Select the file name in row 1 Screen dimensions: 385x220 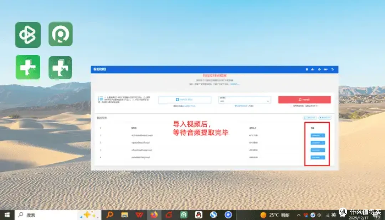coord(142,135)
